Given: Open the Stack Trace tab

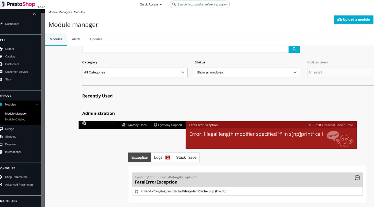Looking at the screenshot, I should point(186,157).
